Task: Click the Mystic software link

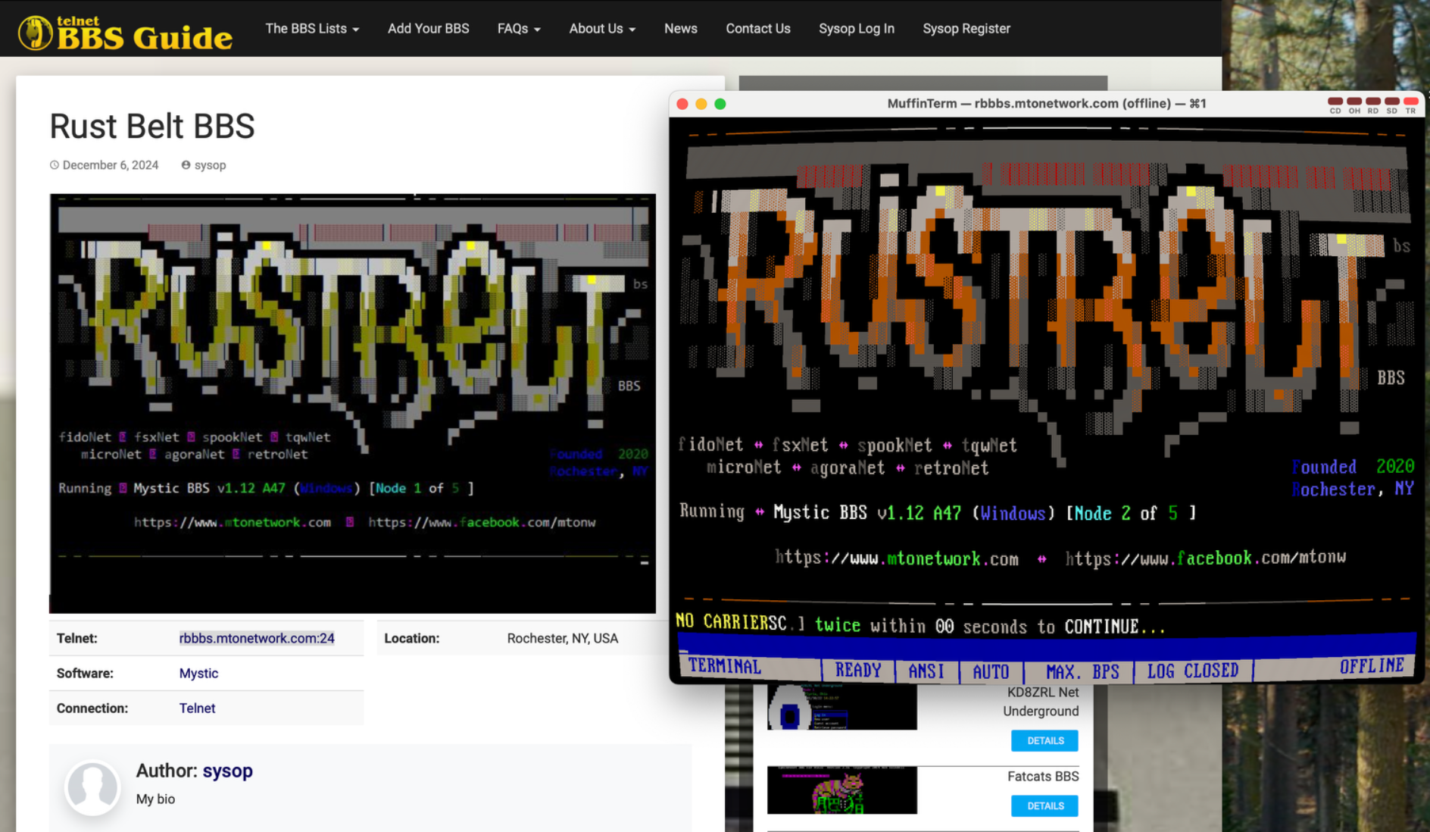Action: pyautogui.click(x=198, y=673)
